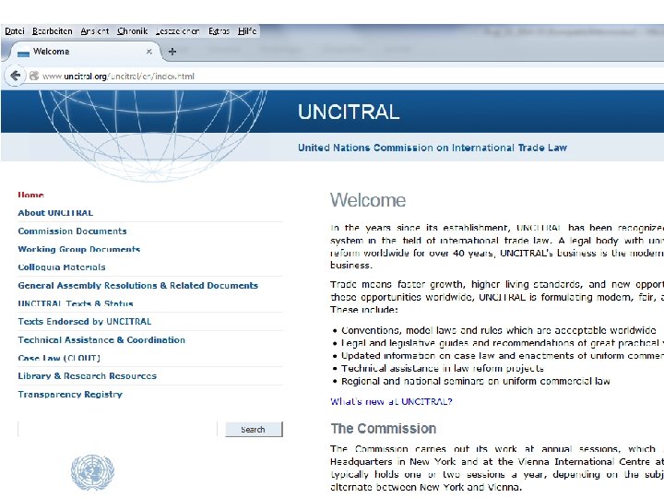Open UNCITRAL Texts & Status link
This screenshot has width=664, height=498.
pos(76,303)
